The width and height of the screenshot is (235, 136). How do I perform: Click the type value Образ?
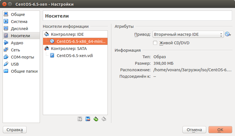coord(160,57)
